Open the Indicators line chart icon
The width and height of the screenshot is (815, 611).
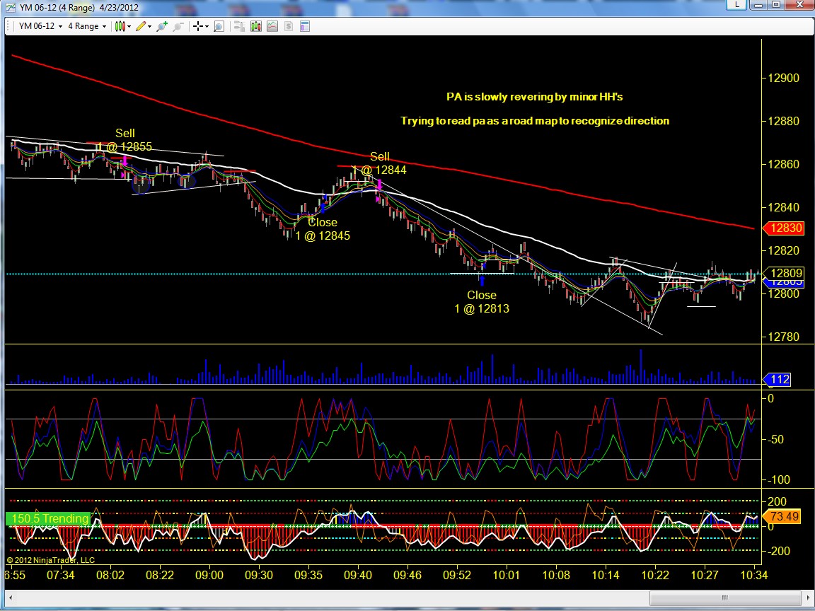tap(272, 26)
